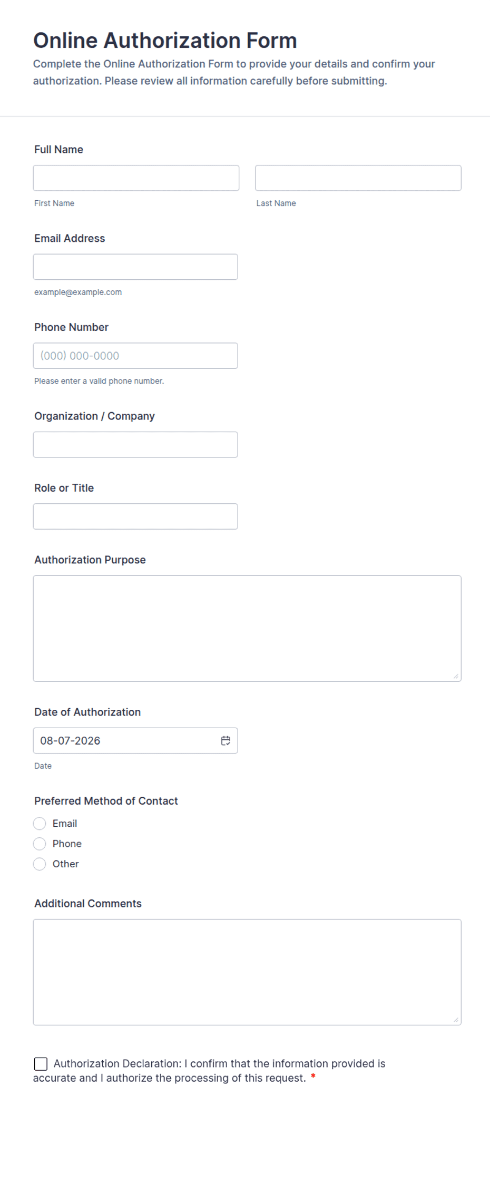Grab the Authorization Purpose resize handle
Viewport: 490px width, 1193px height.
456,676
